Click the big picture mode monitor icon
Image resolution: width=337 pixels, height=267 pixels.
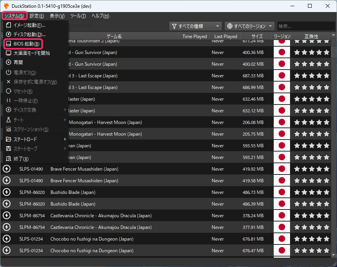(9, 53)
